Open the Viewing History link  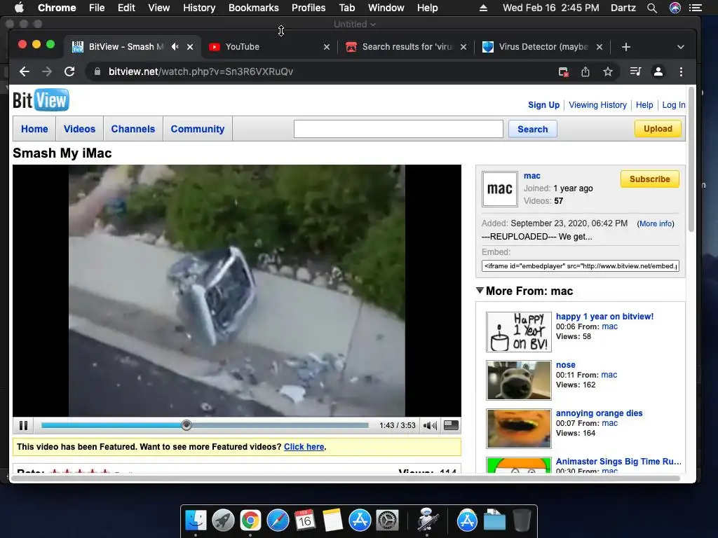point(597,105)
